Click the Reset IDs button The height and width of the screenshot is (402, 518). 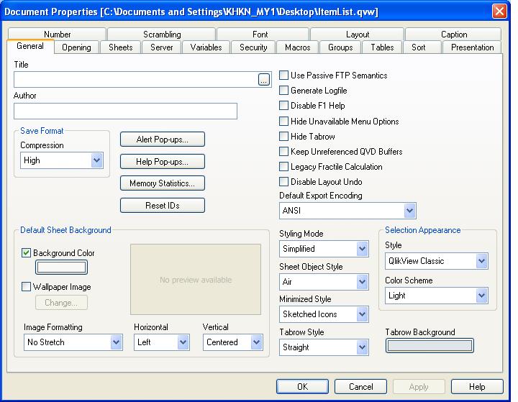(x=162, y=206)
